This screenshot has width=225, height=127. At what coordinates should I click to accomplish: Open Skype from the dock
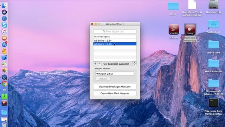pyautogui.click(x=4, y=25)
